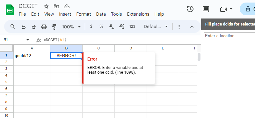
Task: Select column F header
Action: click(x=188, y=48)
